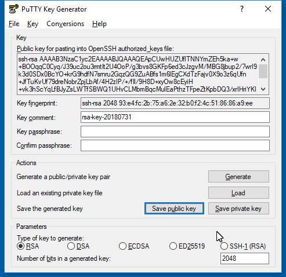Click the Save private key button
The width and height of the screenshot is (286, 277).
point(238,208)
